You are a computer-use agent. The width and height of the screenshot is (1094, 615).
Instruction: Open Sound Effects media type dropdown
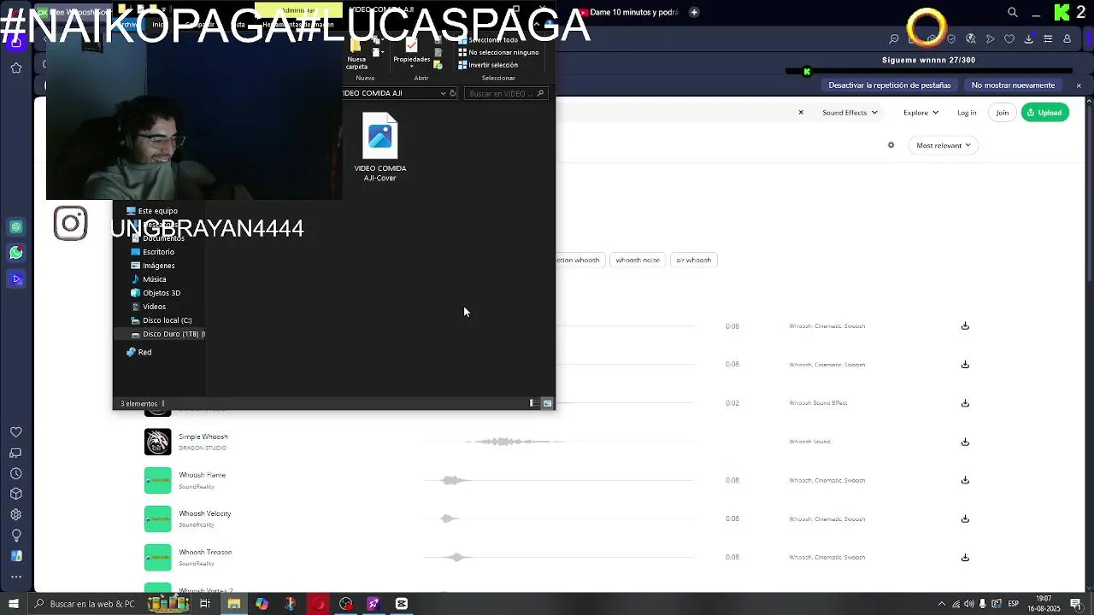(x=850, y=113)
